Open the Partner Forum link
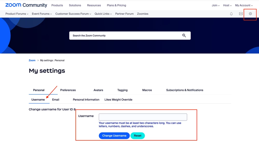This screenshot has width=259, height=142. coord(124,14)
